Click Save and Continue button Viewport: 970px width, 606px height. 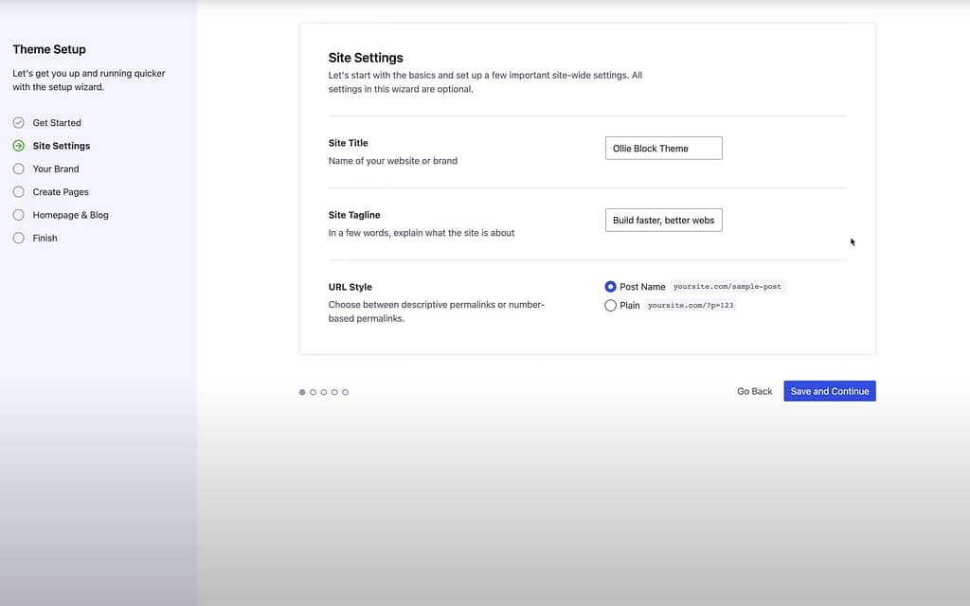(x=830, y=391)
